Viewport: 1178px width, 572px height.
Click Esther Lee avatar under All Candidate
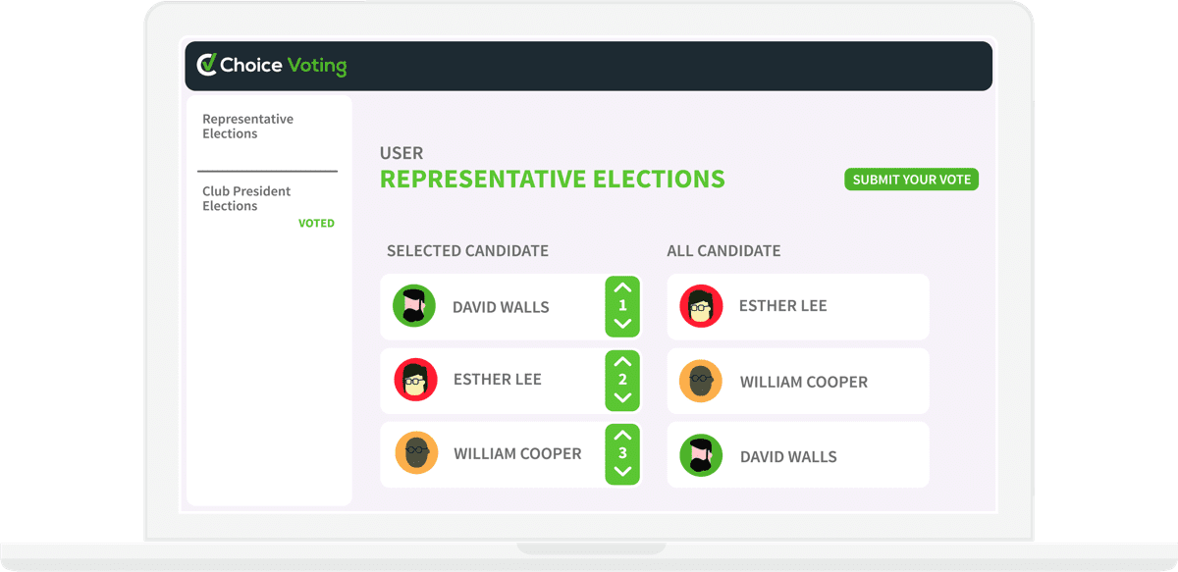(x=701, y=306)
